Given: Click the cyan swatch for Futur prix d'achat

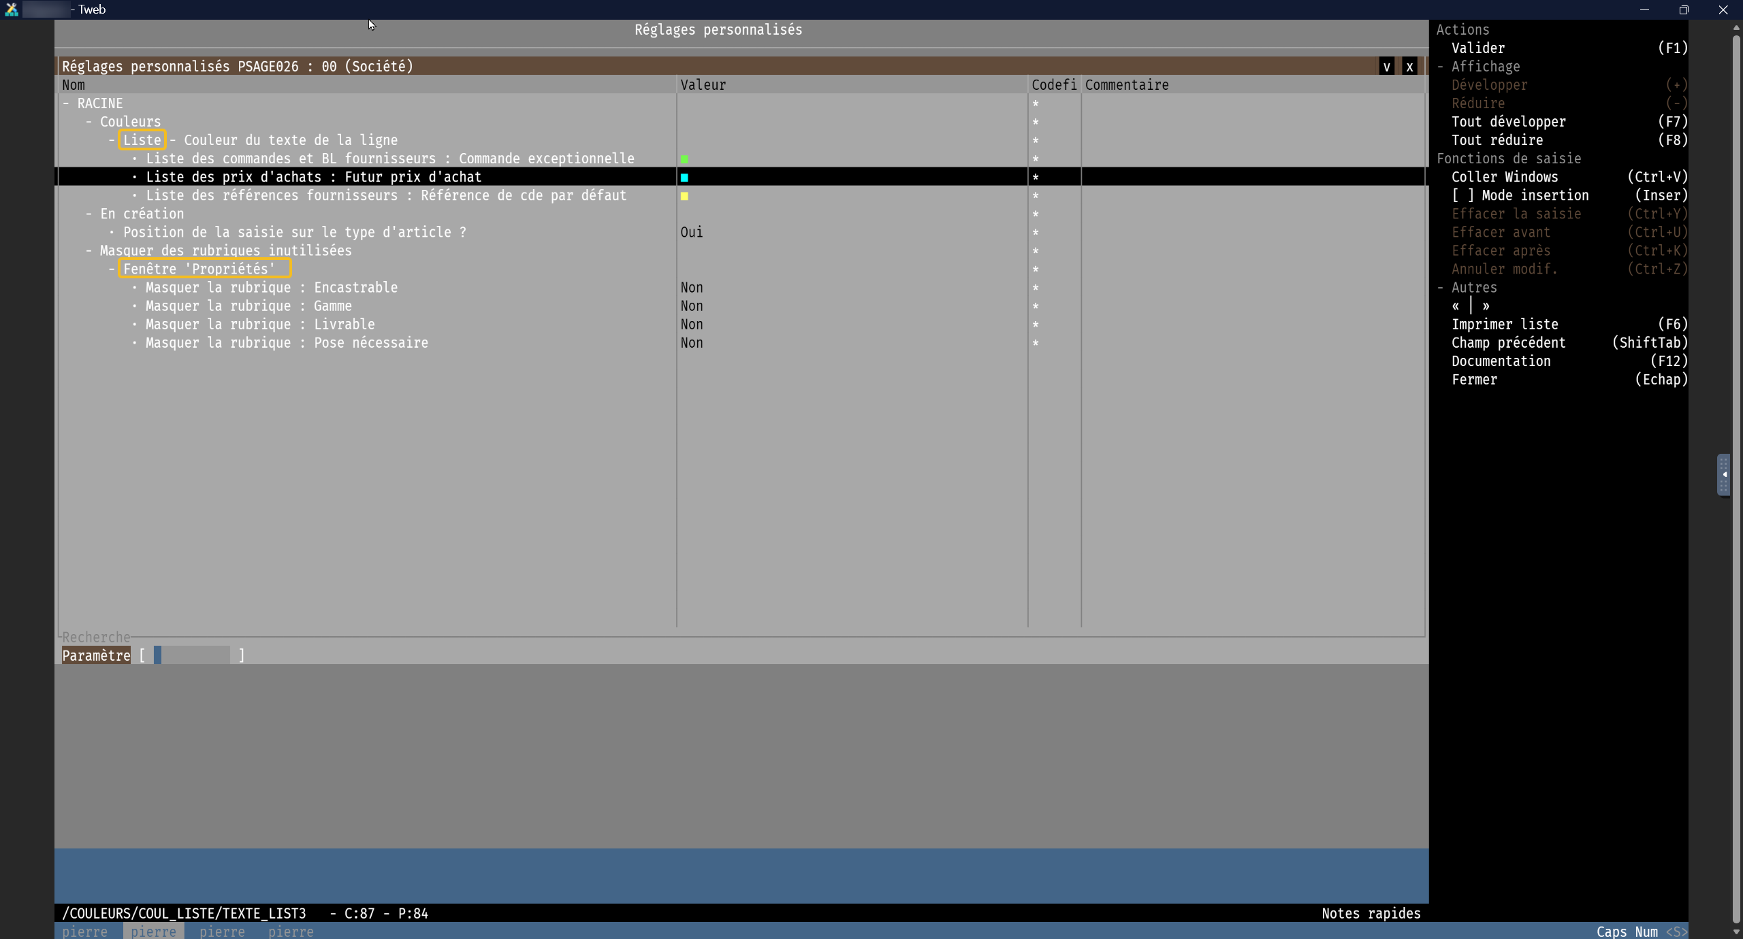Looking at the screenshot, I should [x=684, y=178].
